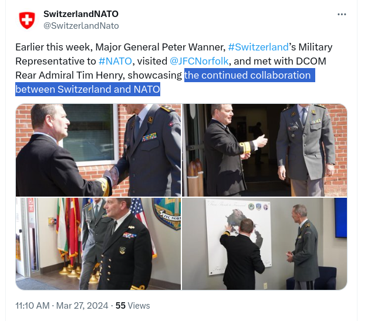Open the #Switzerland hashtag
The image size is (371, 321).
258,47
